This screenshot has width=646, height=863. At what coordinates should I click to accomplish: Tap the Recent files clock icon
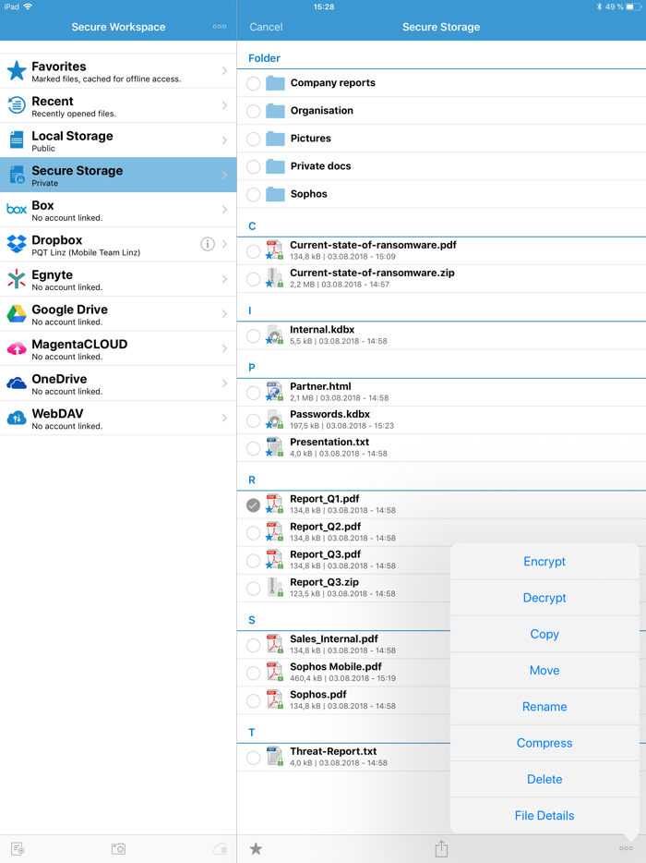tap(17, 105)
